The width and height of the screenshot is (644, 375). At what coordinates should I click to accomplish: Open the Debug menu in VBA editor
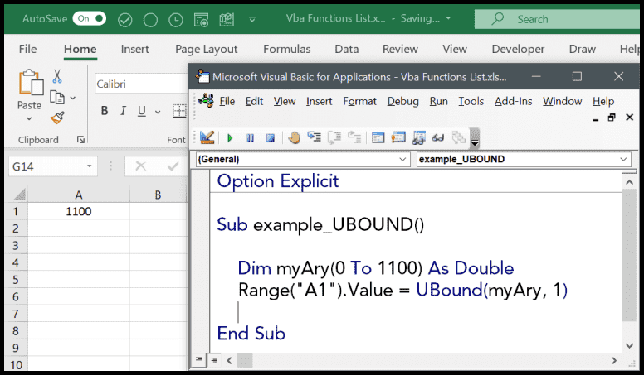[x=402, y=101]
